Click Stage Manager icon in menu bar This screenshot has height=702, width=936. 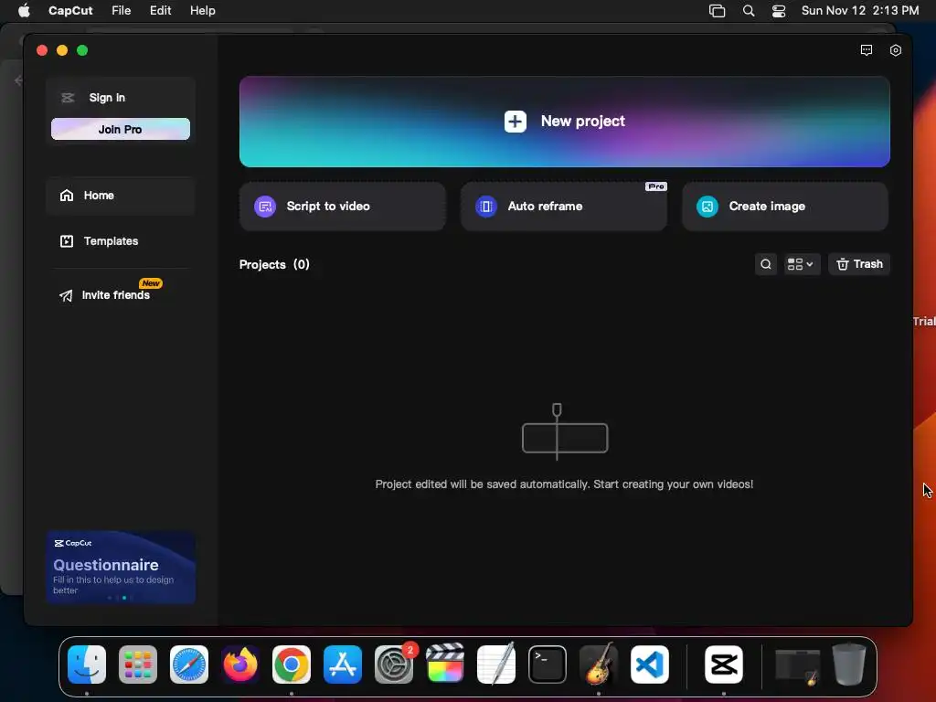click(x=717, y=11)
